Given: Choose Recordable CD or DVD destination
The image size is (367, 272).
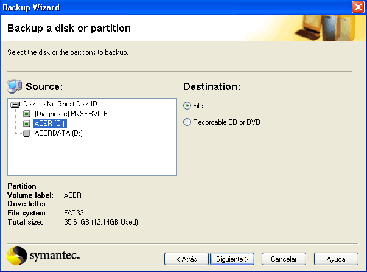Looking at the screenshot, I should click(187, 122).
